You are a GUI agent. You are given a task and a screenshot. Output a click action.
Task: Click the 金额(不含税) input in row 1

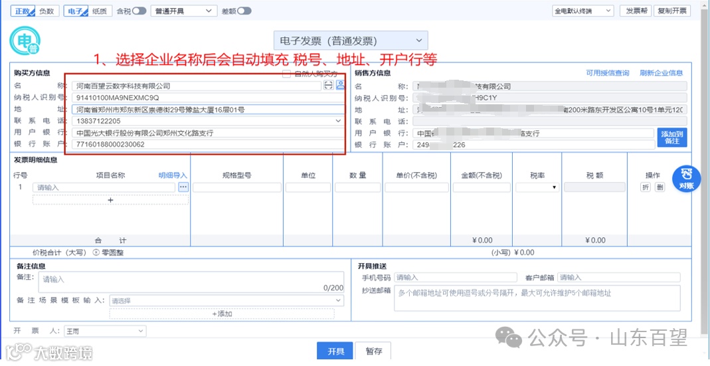tap(482, 187)
